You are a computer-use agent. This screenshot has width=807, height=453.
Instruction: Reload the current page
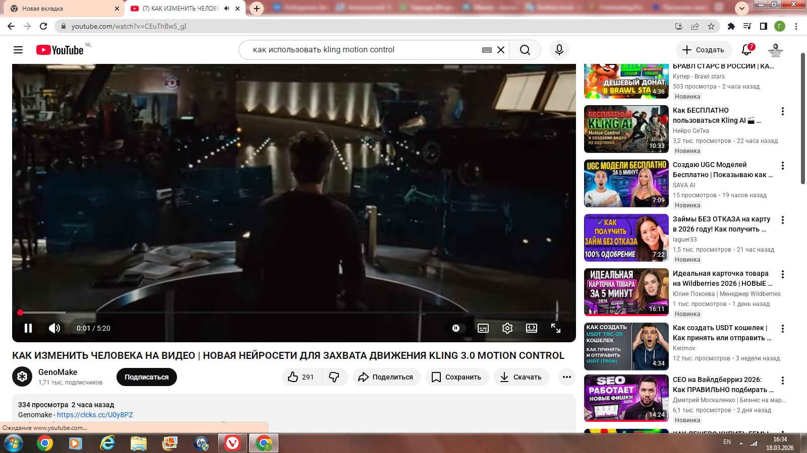point(43,26)
